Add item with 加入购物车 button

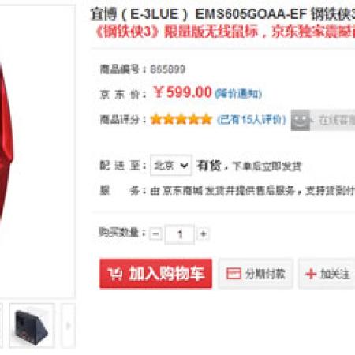[155, 274]
